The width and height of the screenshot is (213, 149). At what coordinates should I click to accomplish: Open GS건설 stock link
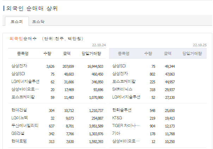click(x=18, y=133)
